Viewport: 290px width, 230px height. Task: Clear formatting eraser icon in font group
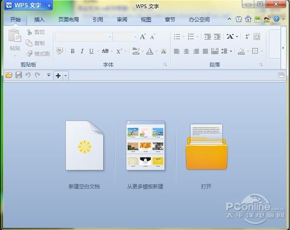click(60, 51)
